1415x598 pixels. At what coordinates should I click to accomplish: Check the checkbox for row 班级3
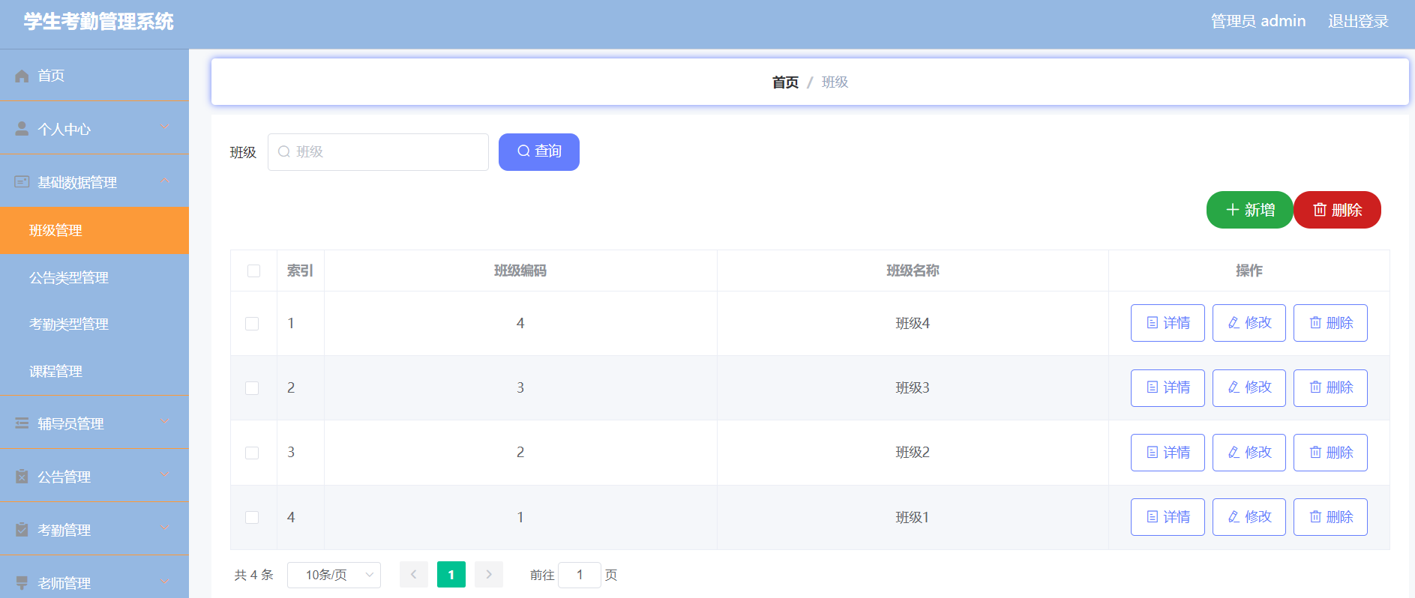point(252,388)
